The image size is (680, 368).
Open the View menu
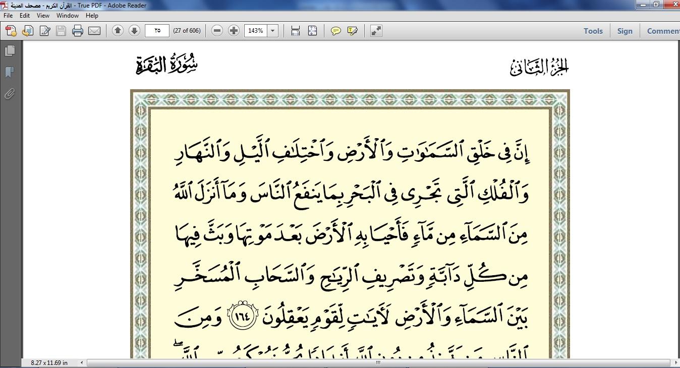pos(43,16)
